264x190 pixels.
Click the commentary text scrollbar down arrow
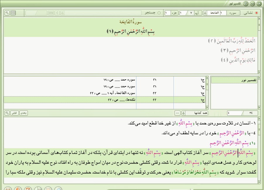point(259,182)
